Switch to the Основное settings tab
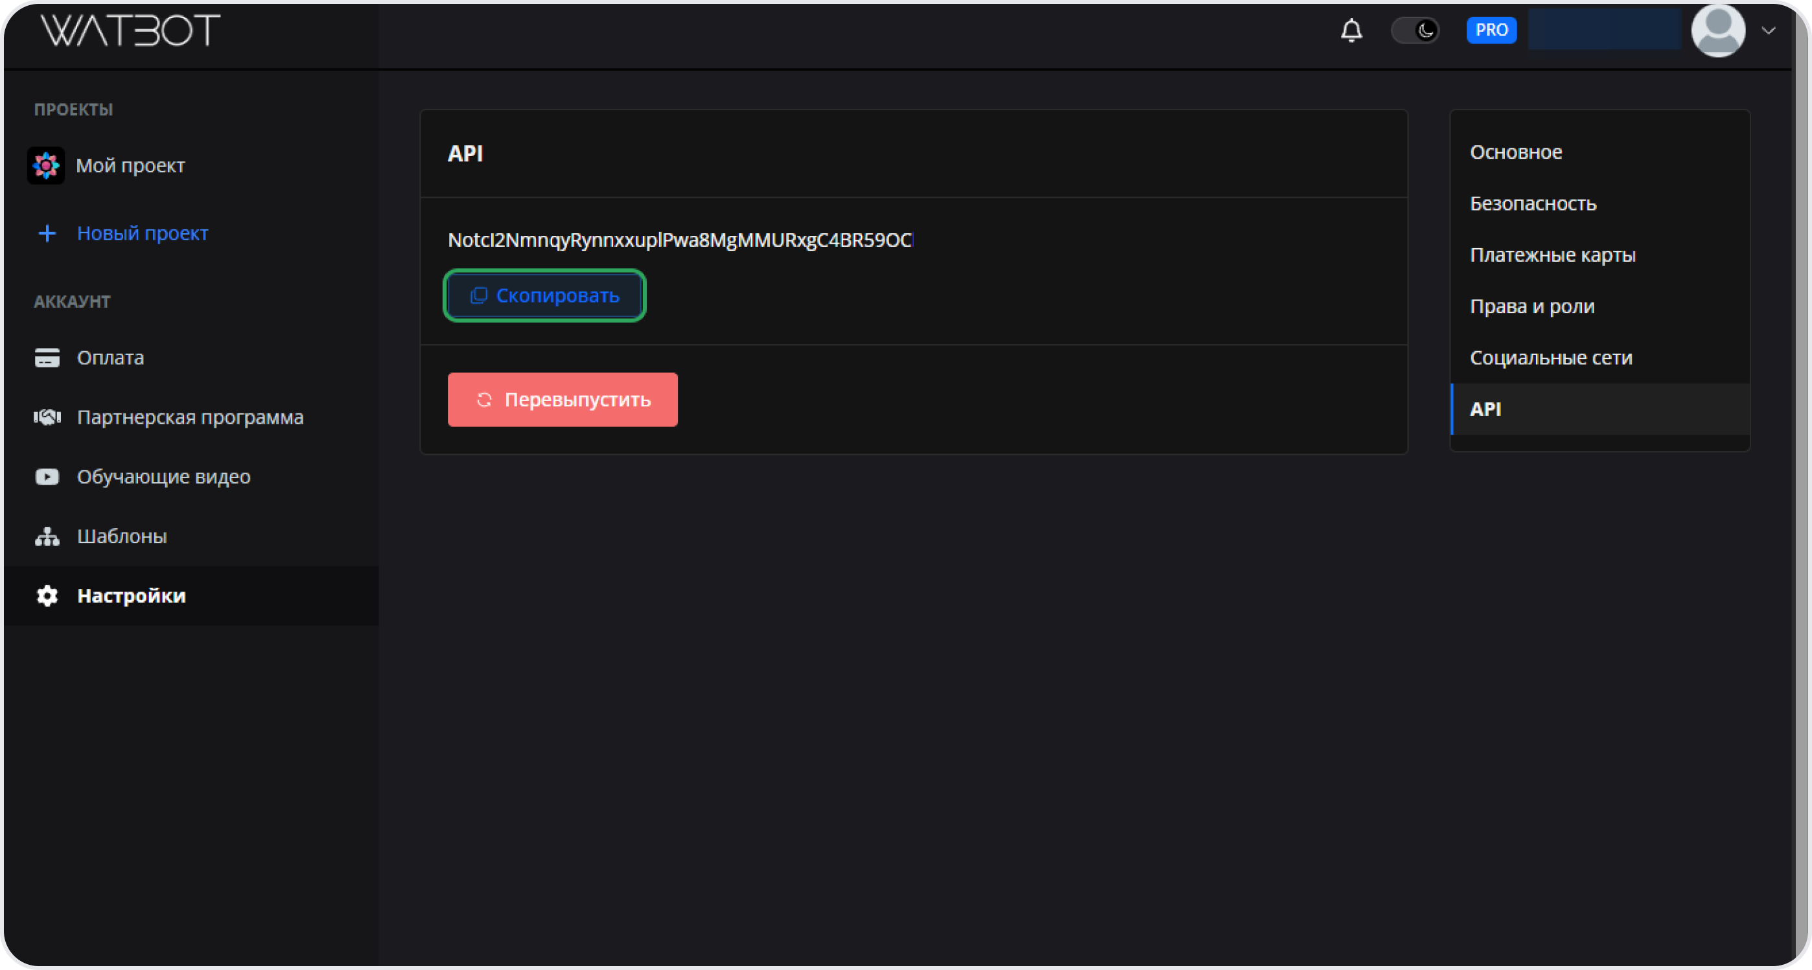This screenshot has width=1812, height=970. click(1515, 152)
